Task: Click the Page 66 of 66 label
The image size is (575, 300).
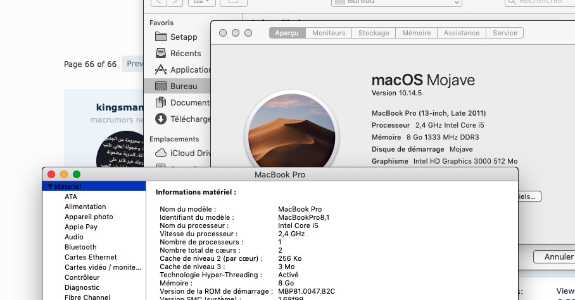Action: (90, 64)
